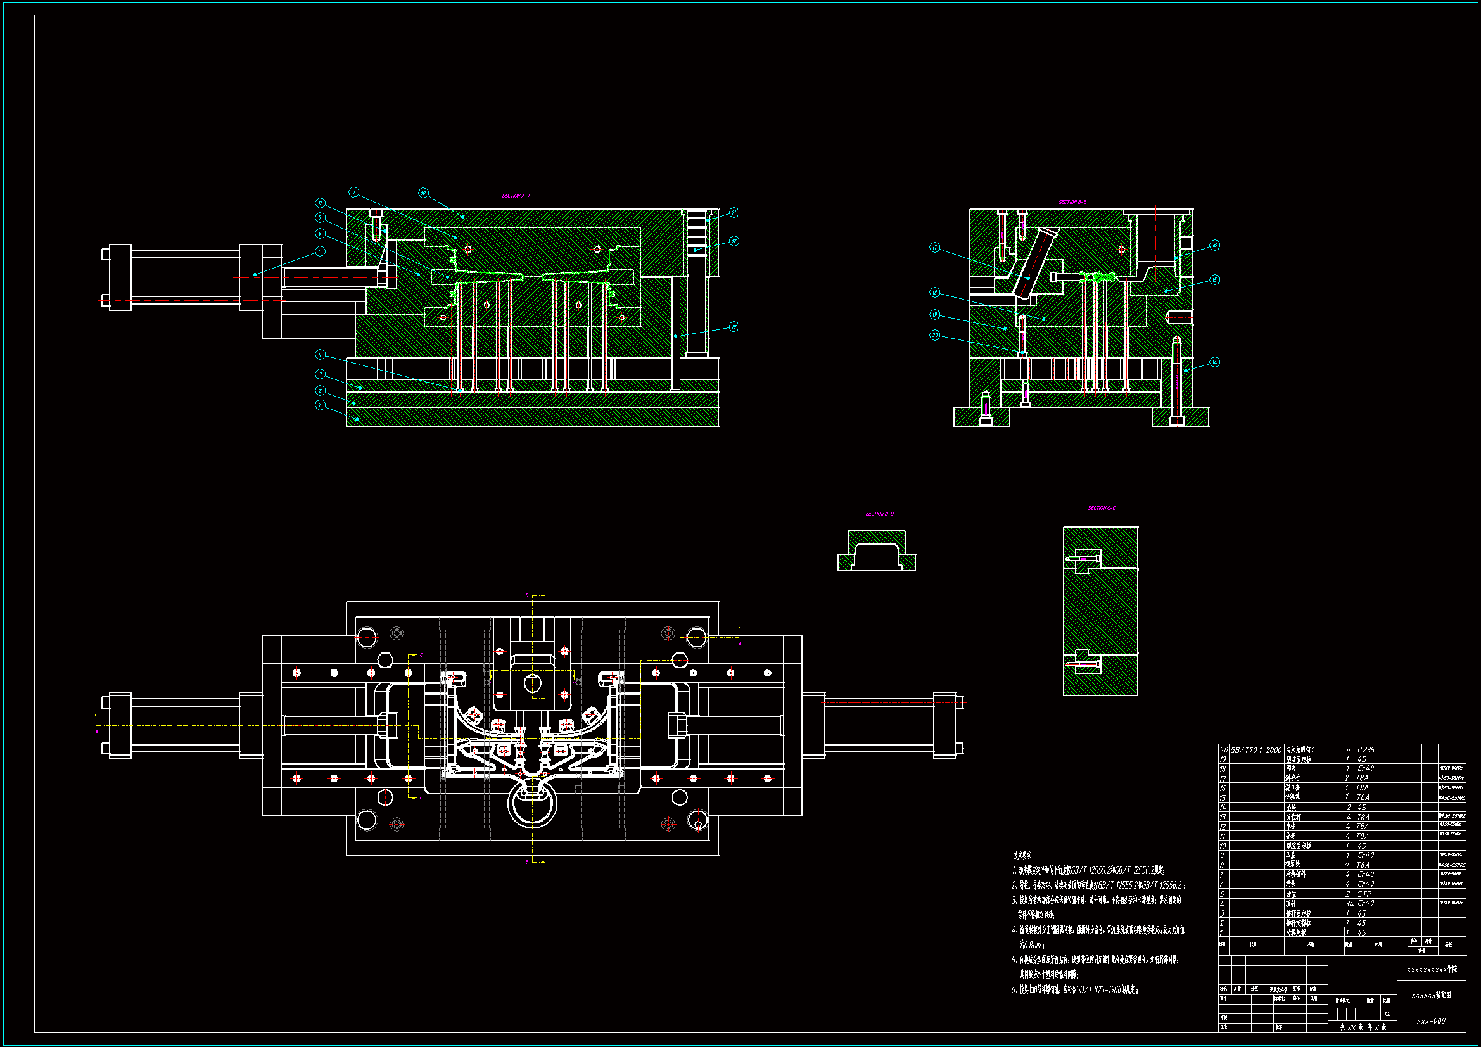Screen dimensions: 1481x1047
Task: Select part balloon number 13
Action: tap(734, 327)
